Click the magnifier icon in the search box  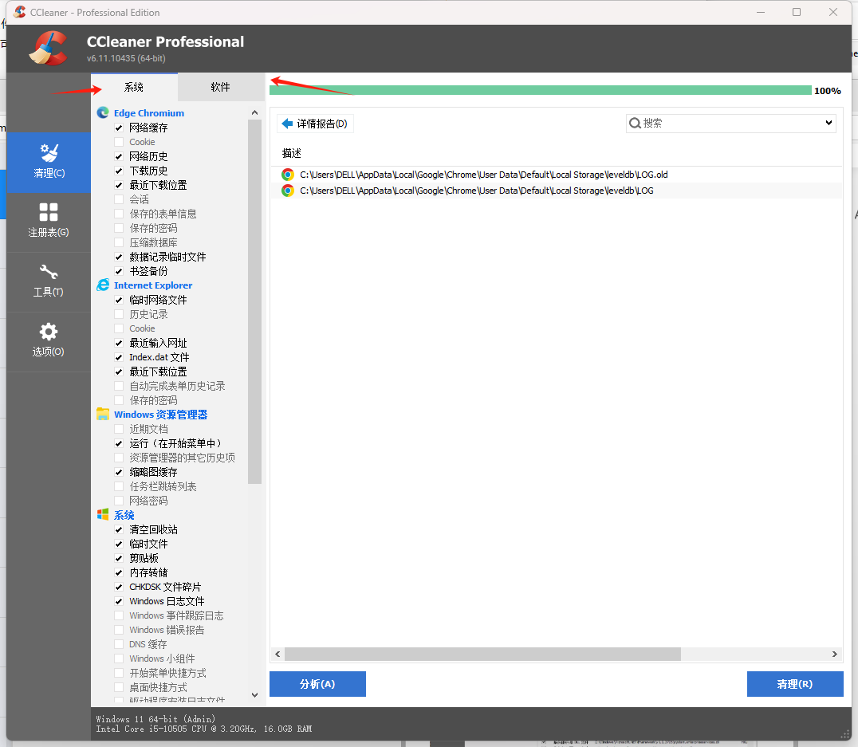(635, 123)
